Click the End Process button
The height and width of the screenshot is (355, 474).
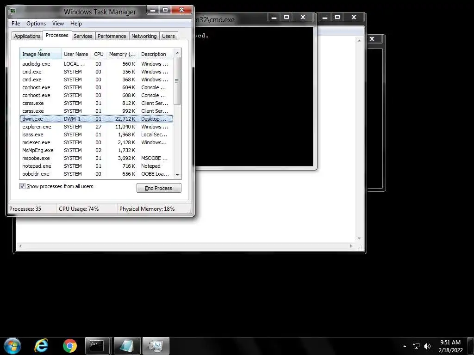pyautogui.click(x=159, y=188)
